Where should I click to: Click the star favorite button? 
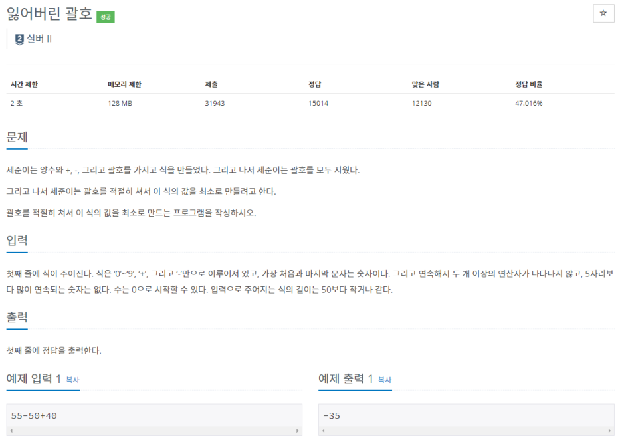[603, 13]
